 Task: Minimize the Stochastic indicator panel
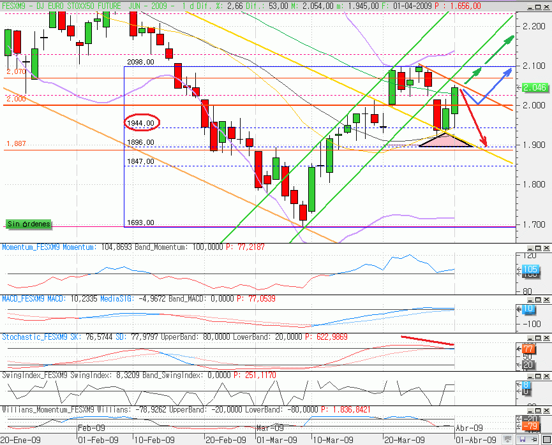[530, 338]
